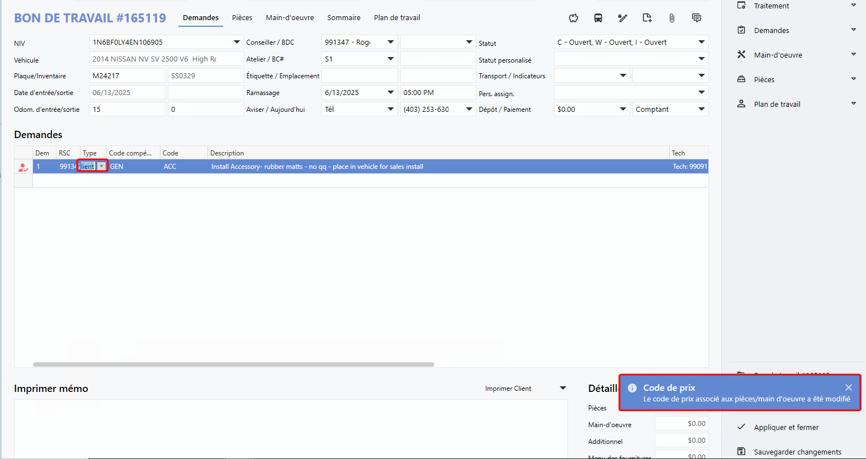Click Sauvegarder changements
This screenshot has width=866, height=459.
[x=797, y=452]
